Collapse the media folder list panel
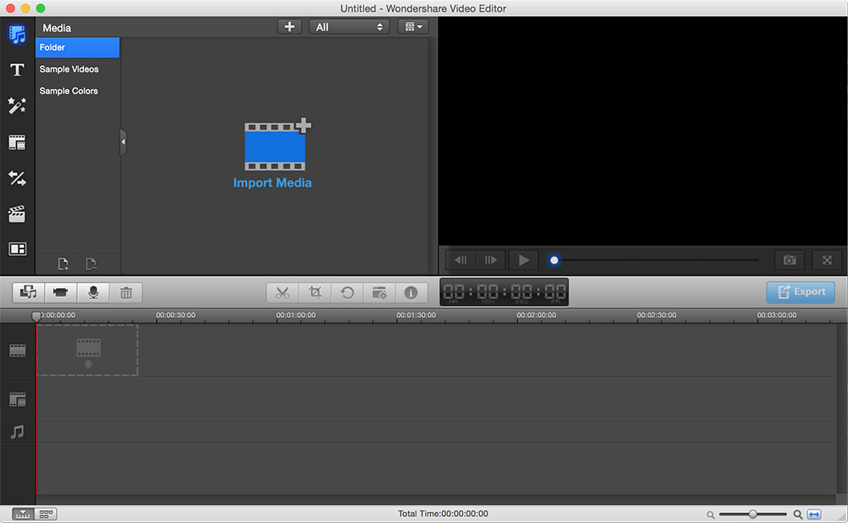This screenshot has width=848, height=523. [123, 142]
